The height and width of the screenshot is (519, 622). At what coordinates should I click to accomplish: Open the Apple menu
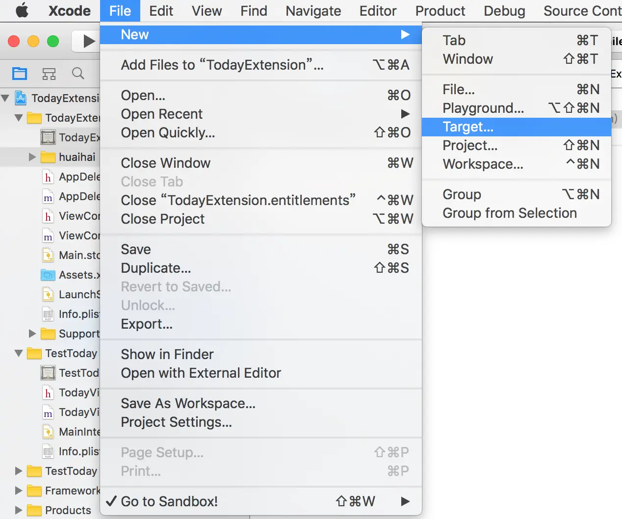click(x=22, y=10)
